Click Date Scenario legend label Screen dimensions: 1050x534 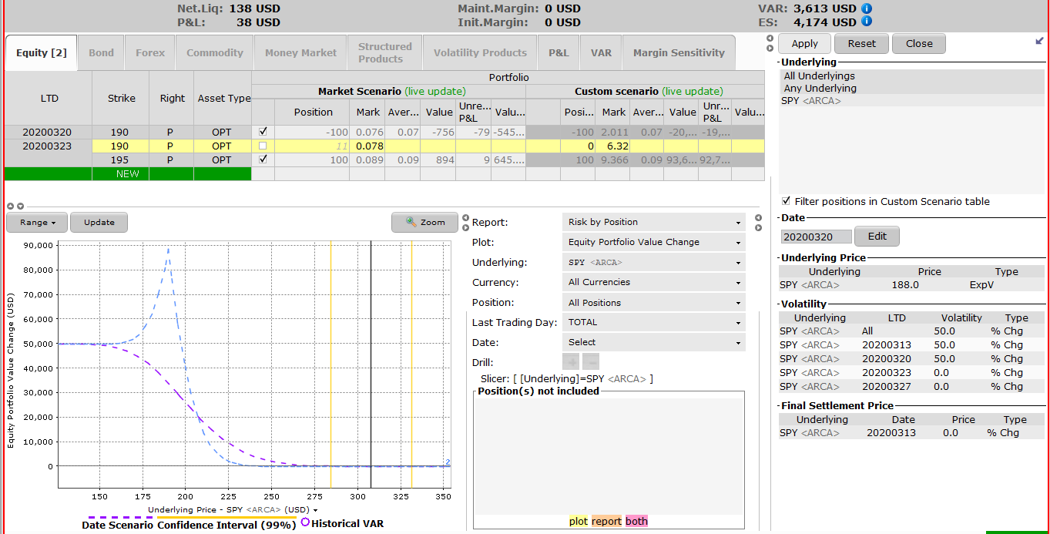click(x=117, y=525)
